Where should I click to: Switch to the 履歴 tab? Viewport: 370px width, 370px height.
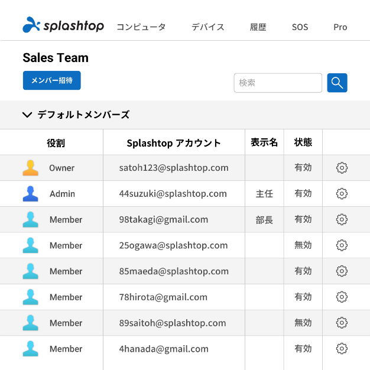pos(258,27)
